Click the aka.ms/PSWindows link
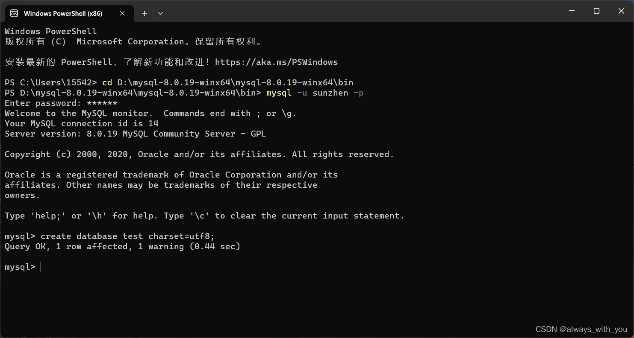Viewport: 634px width, 338px height. click(276, 62)
